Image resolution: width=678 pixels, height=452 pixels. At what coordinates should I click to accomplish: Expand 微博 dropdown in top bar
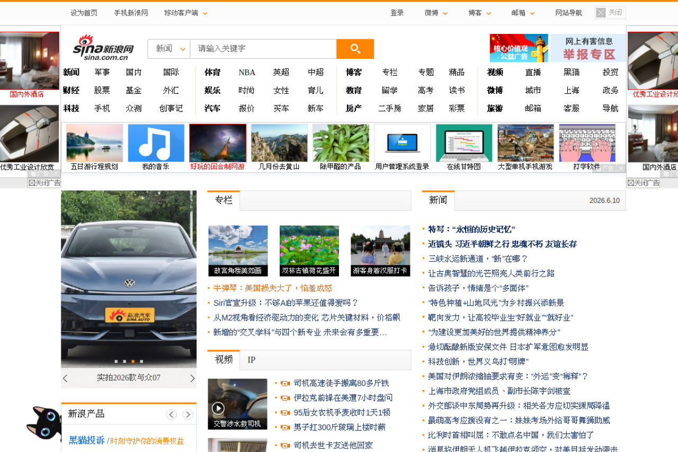[x=436, y=13]
